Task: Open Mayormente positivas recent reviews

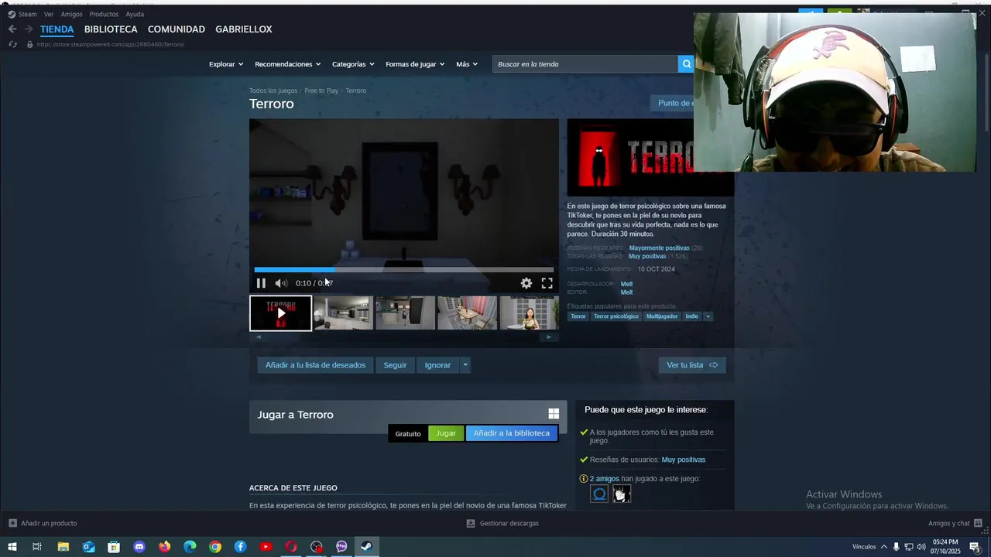Action: coord(660,248)
